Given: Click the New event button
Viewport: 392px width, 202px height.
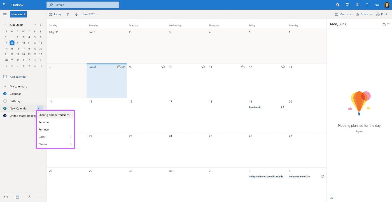Looking at the screenshot, I should [18, 14].
